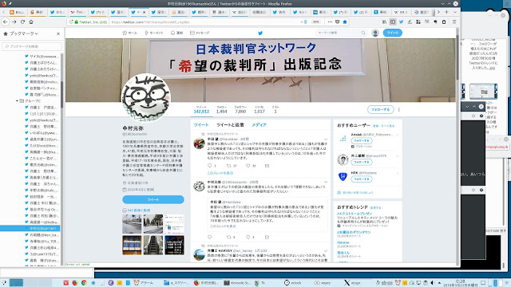Open the page actions three-dot menu in address bar

coord(330,22)
